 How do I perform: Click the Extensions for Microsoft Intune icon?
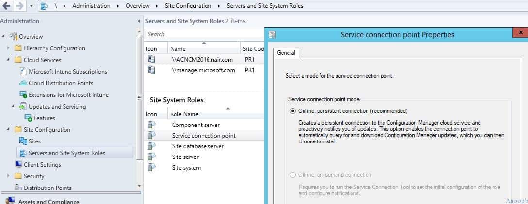tap(23, 95)
